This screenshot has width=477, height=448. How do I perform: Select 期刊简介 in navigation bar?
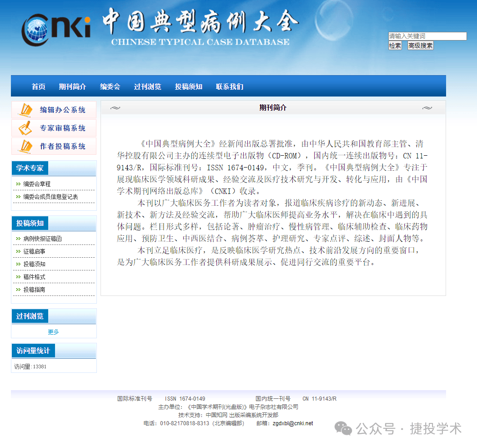click(x=72, y=87)
